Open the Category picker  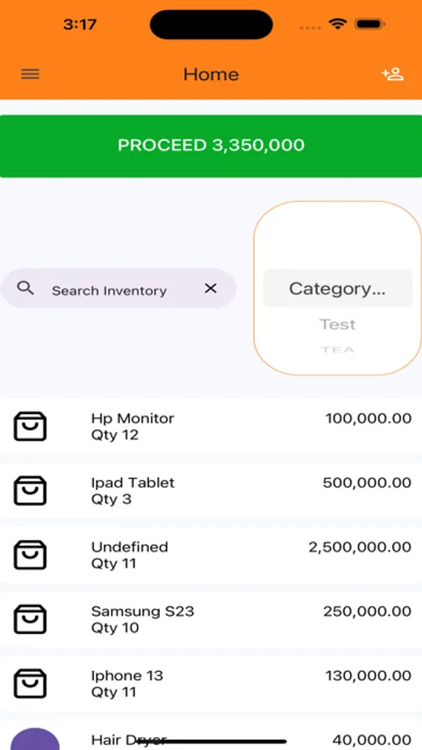(x=337, y=288)
